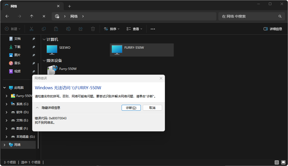Click the Delete trash icon
This screenshot has width=288, height=166.
[x=93, y=29]
